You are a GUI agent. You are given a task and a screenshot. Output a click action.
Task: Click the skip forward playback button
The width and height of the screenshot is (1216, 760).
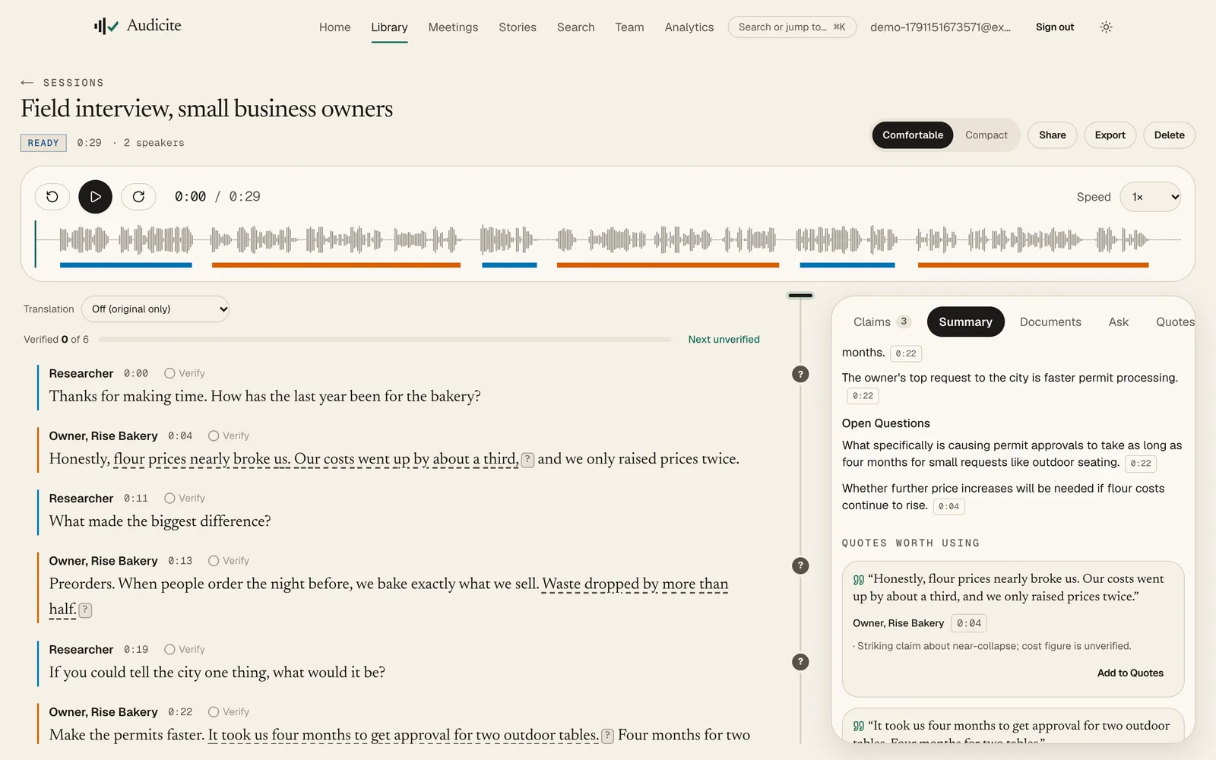click(138, 197)
